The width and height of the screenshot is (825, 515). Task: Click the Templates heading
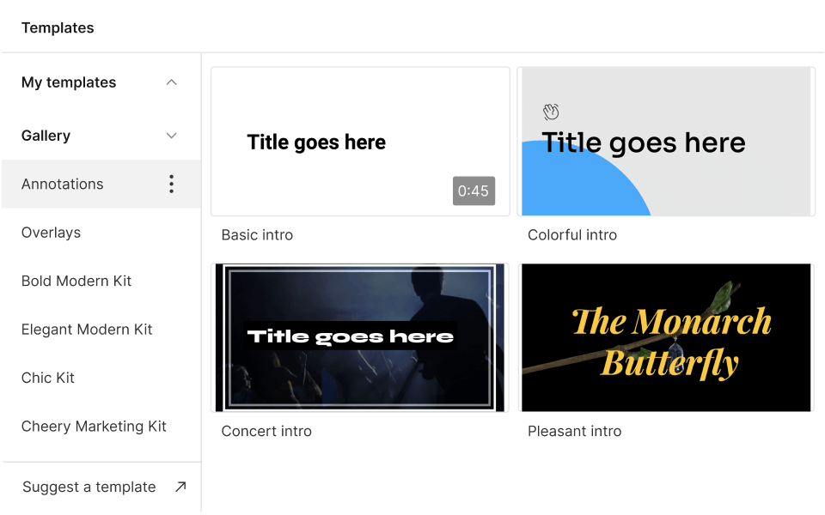58,27
